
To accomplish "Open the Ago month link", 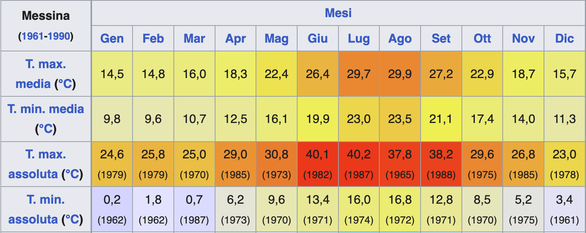I will 400,38.
